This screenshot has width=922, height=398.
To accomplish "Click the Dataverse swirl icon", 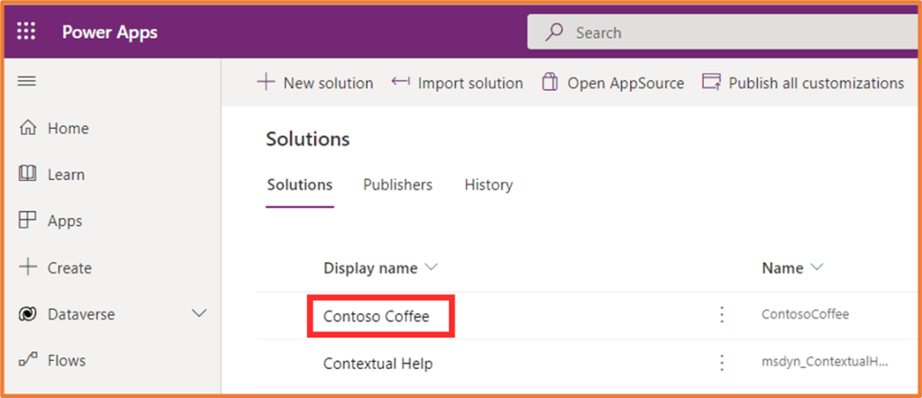I will (x=28, y=314).
